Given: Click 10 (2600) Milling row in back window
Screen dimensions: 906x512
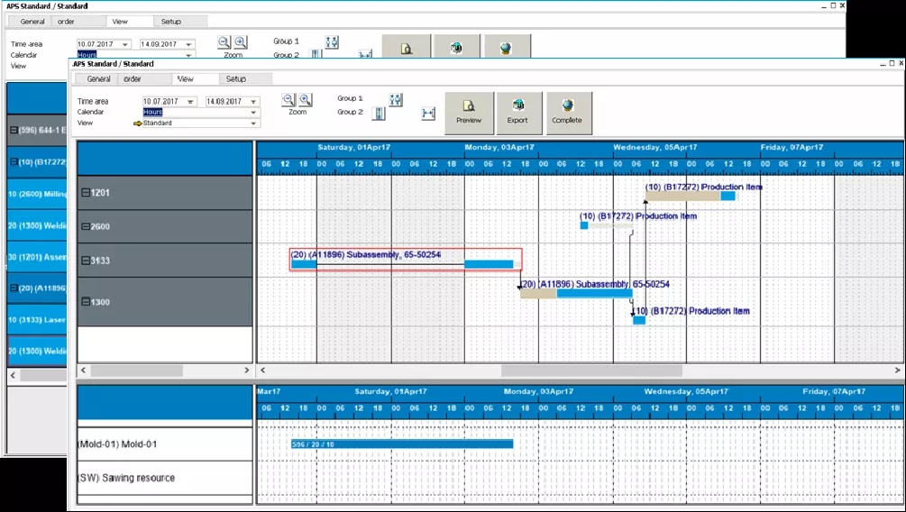Looking at the screenshot, I should tap(37, 194).
